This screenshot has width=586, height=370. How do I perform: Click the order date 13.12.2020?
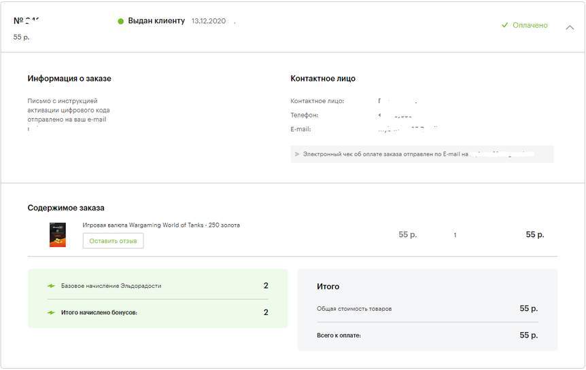tap(208, 22)
